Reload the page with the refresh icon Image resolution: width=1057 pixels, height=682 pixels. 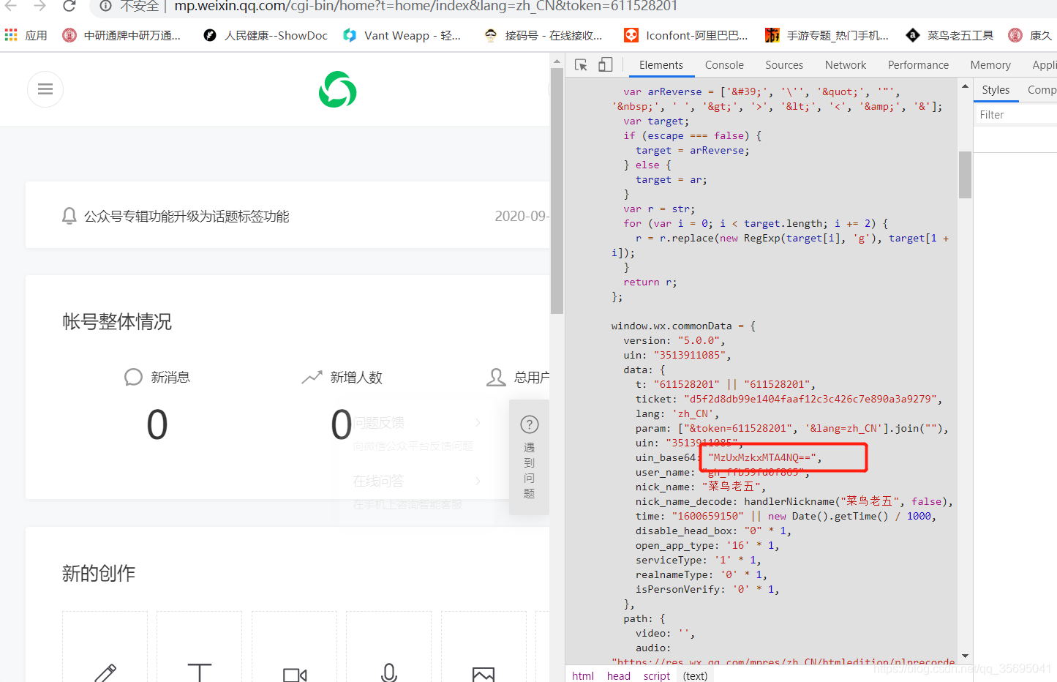pos(69,6)
